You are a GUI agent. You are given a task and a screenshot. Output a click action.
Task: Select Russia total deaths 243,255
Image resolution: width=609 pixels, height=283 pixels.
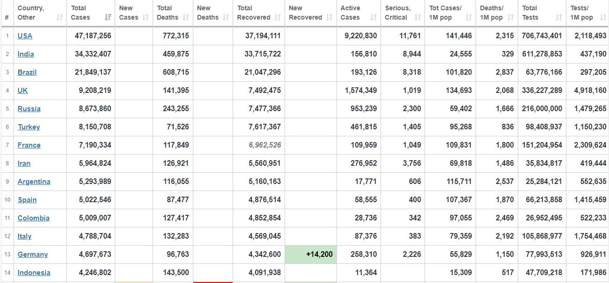click(176, 109)
